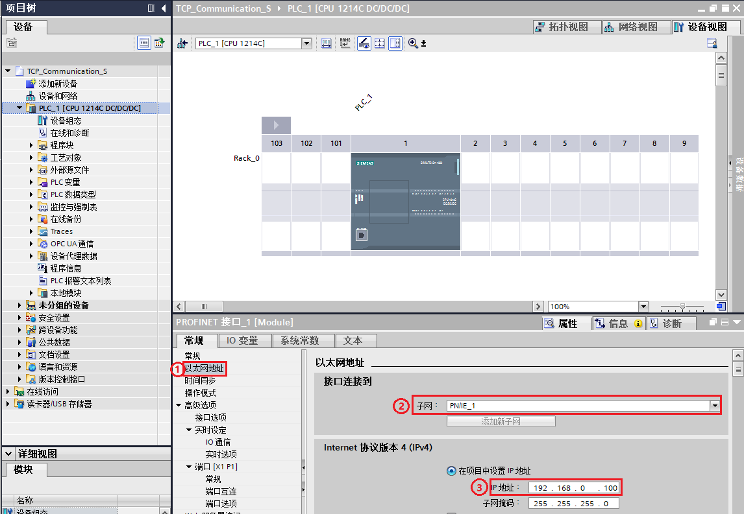Expand the 程序块 program blocks node
This screenshot has width=744, height=514.
click(31, 145)
